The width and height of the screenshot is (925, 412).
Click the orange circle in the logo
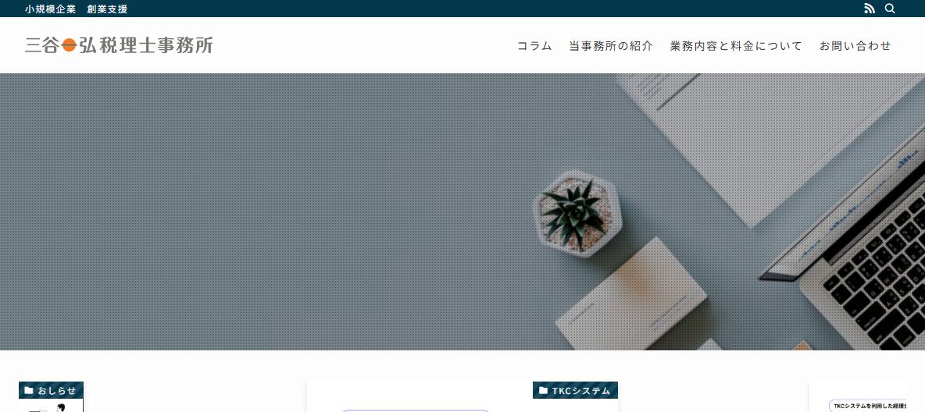click(69, 44)
